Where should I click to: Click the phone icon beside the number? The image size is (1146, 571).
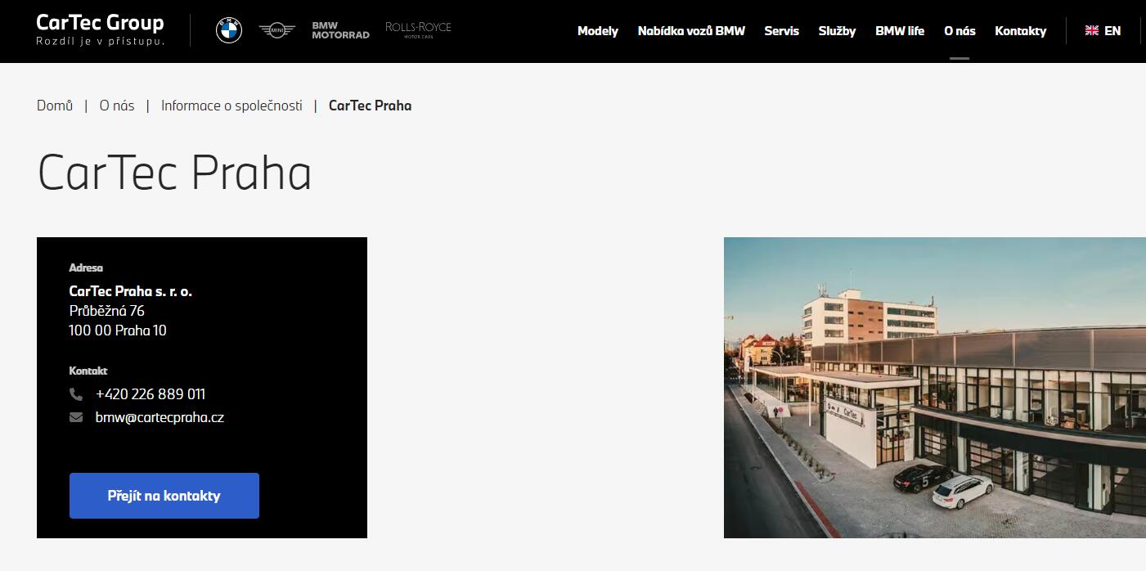click(x=76, y=394)
